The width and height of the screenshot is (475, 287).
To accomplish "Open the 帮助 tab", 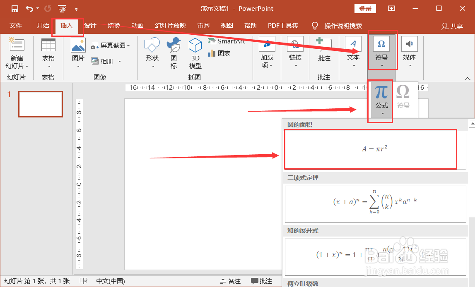I will [x=250, y=26].
